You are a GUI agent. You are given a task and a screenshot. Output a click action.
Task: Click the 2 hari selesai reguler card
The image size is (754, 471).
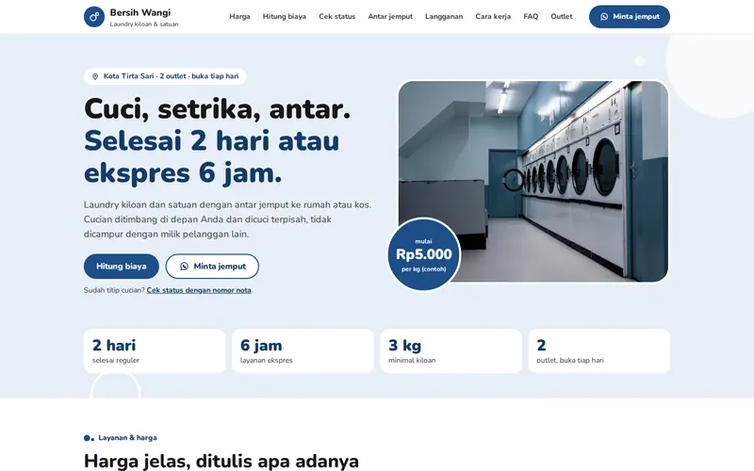(x=155, y=351)
